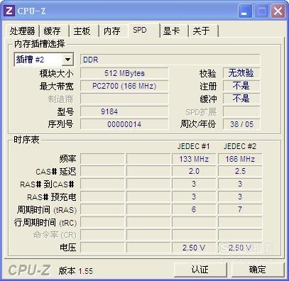Open the 主板 tab
289x281 pixels.
83,31
